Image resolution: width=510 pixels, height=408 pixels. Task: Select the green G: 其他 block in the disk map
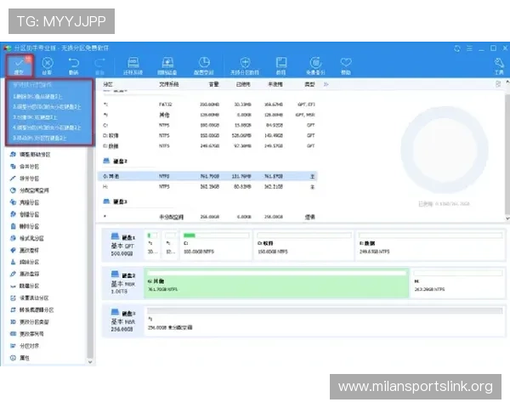point(276,283)
